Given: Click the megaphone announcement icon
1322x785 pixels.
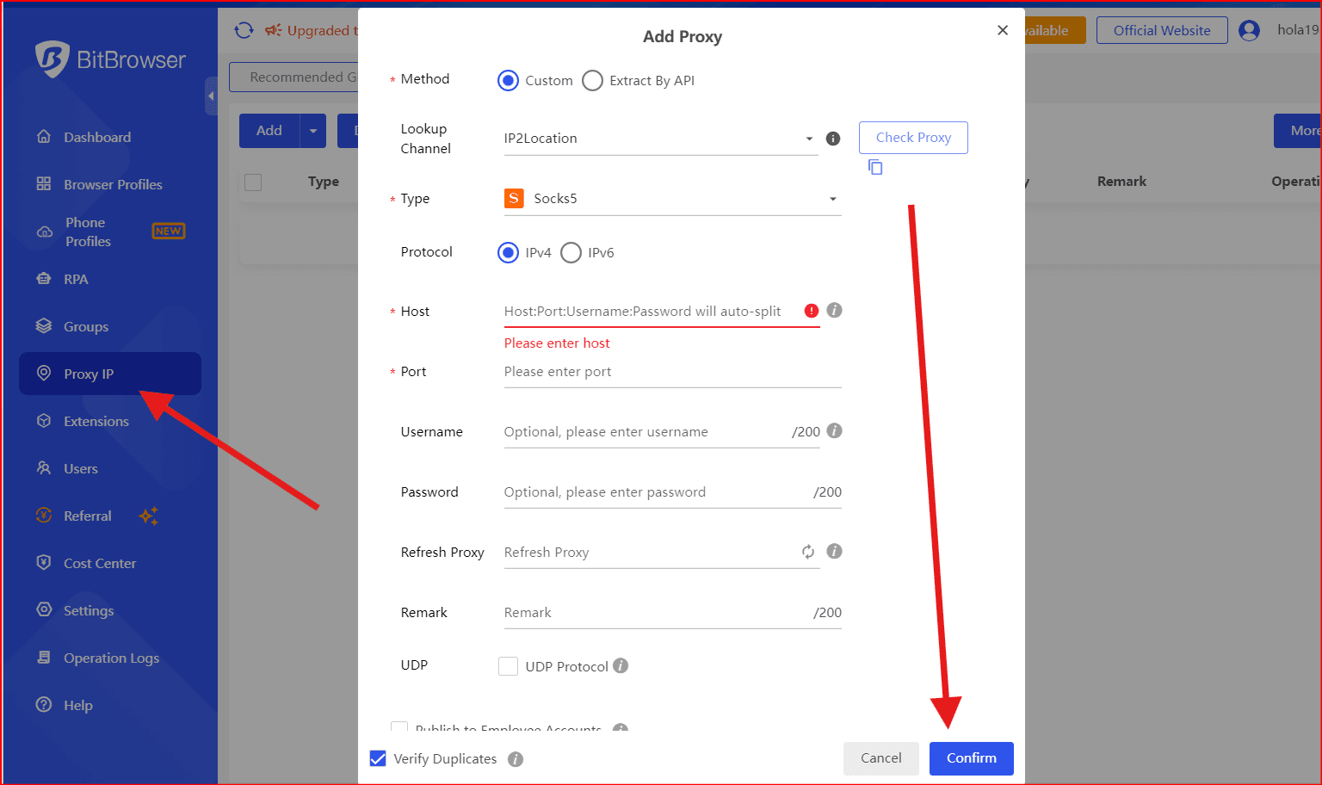Looking at the screenshot, I should click(274, 30).
